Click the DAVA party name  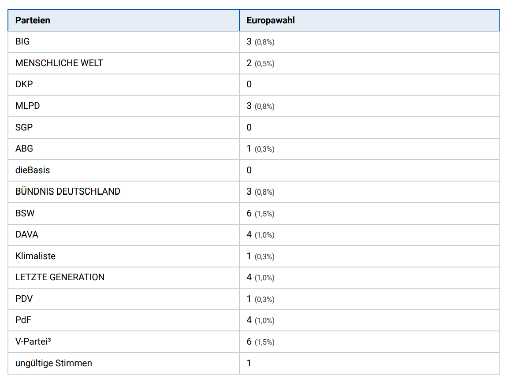(27, 234)
